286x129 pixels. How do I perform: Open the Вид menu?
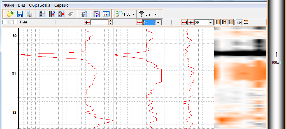pos(22,5)
